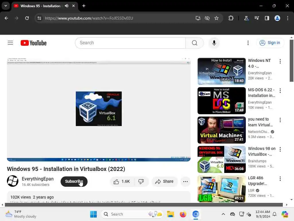
Task: Open the cloud sync tray icon
Action: (x=233, y=214)
